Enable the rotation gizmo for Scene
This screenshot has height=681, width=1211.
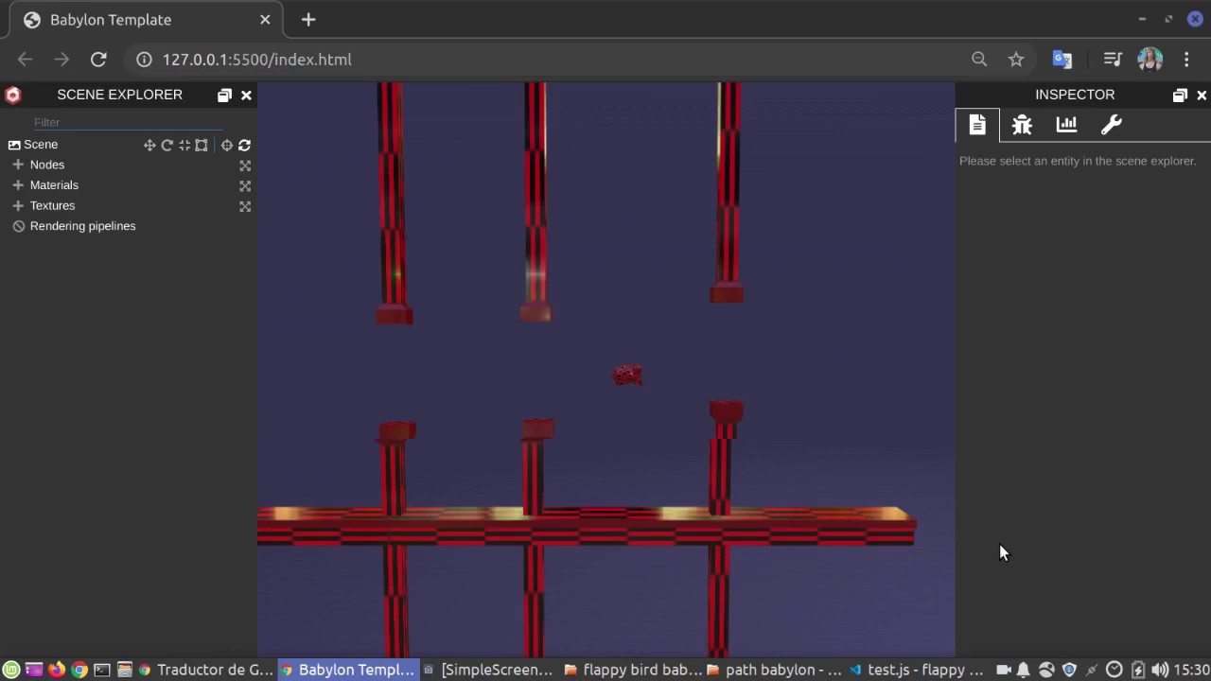pos(167,145)
